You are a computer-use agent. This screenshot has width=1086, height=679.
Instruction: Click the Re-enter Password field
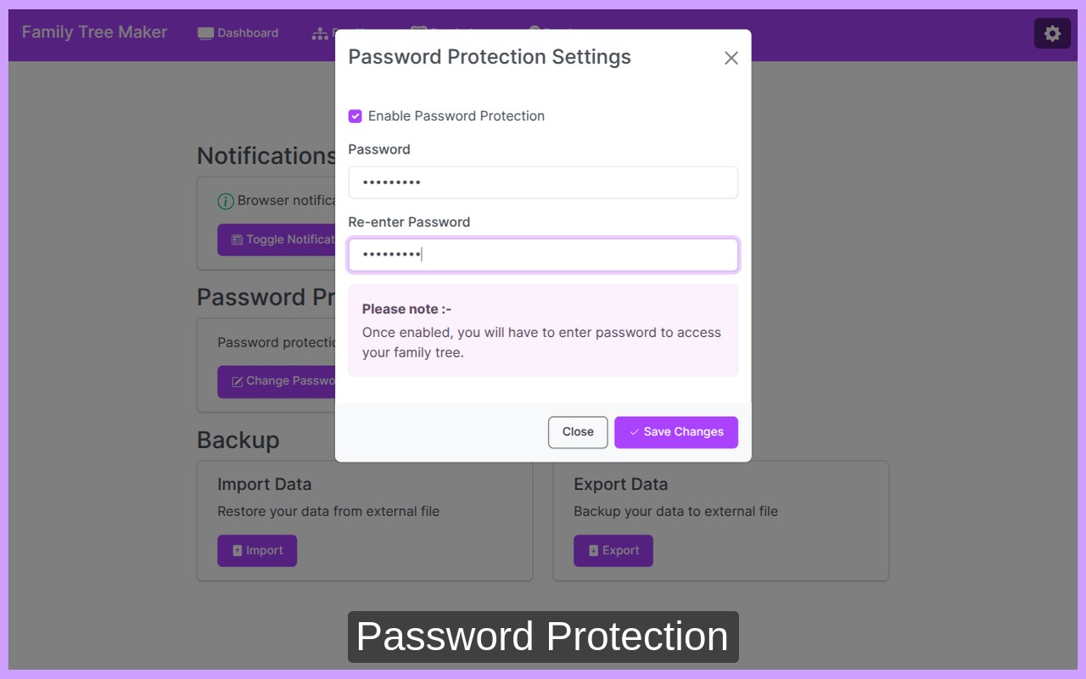(543, 255)
